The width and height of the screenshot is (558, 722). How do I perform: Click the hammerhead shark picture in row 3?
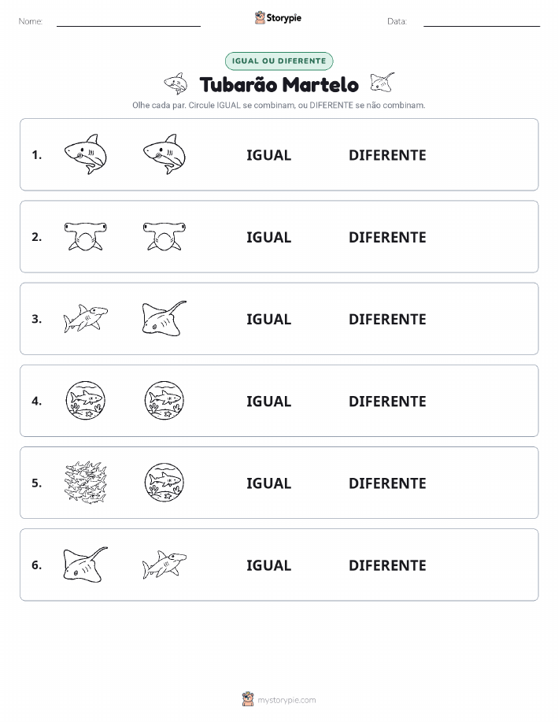[x=86, y=318]
